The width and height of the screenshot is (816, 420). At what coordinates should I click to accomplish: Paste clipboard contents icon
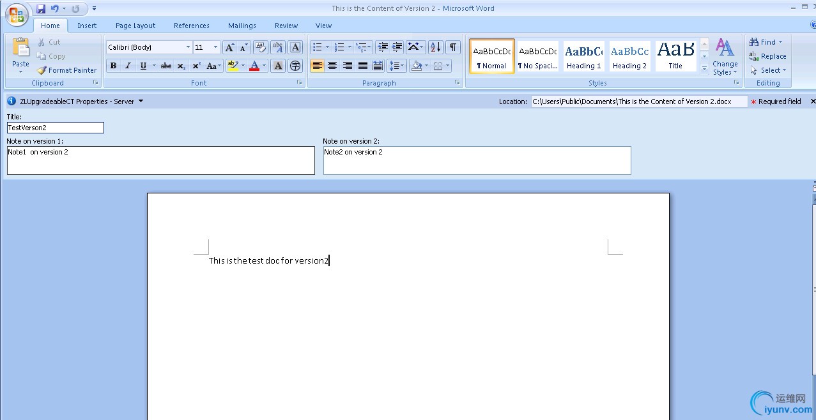pos(21,48)
